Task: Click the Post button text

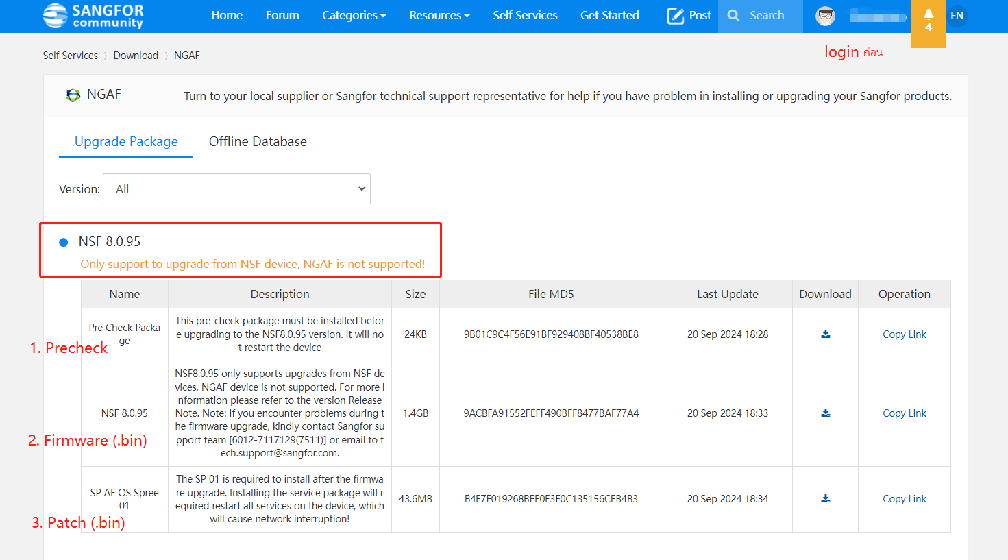Action: [700, 15]
